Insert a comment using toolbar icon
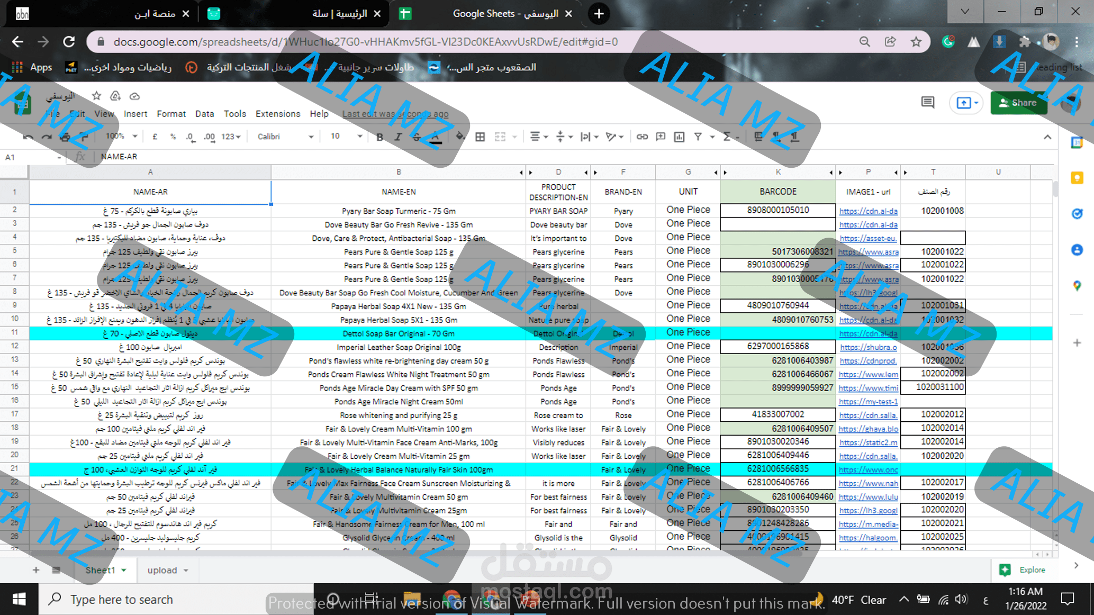The image size is (1094, 615). (660, 137)
